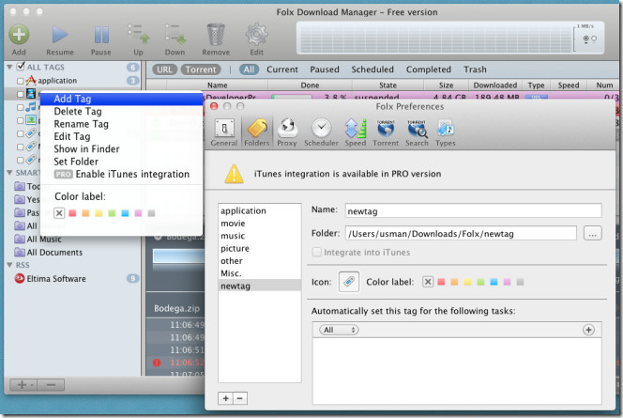This screenshot has height=418, width=623.
Task: Open the Types preferences pane
Action: point(446,133)
